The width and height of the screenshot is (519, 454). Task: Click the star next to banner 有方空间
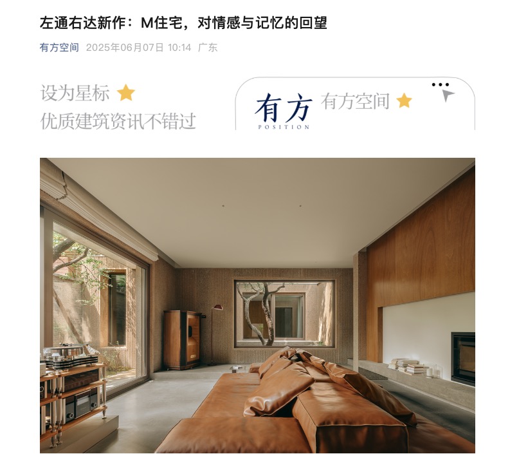tap(404, 100)
